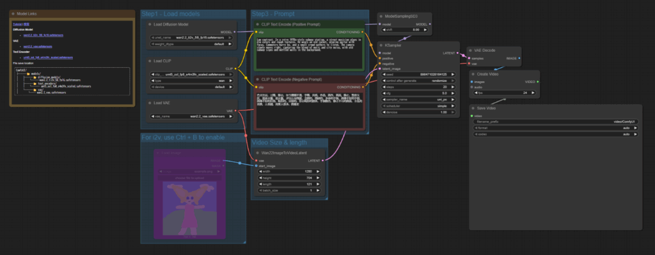The image size is (655, 255).
Task: Collapse the VAE Decode node via its dot
Action: 470,50
